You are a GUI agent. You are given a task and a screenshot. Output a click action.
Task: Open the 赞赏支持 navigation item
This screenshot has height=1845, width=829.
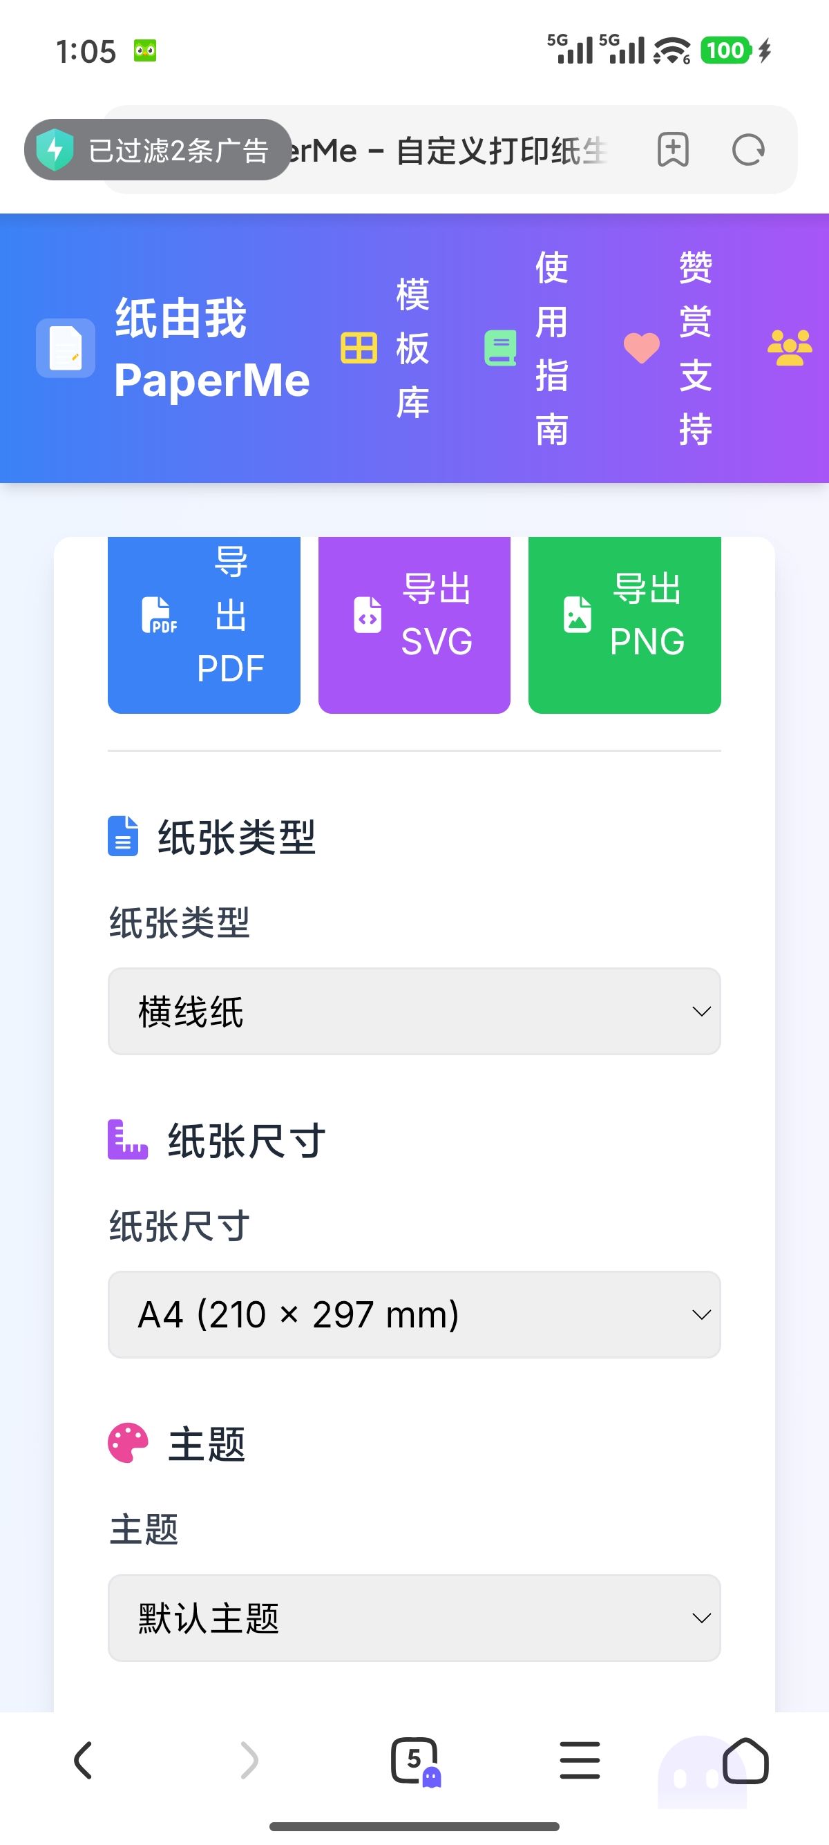click(670, 348)
